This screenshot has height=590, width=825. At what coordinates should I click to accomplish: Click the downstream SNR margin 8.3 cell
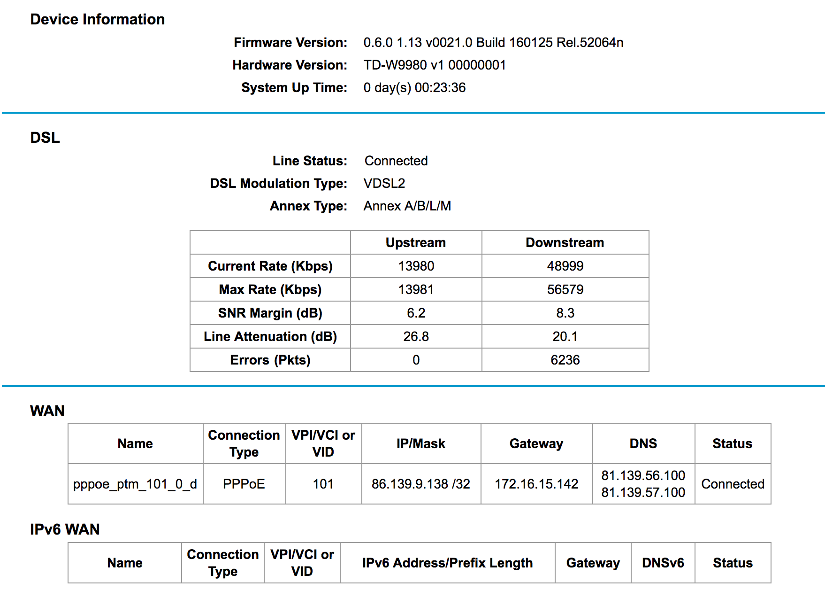coord(565,313)
